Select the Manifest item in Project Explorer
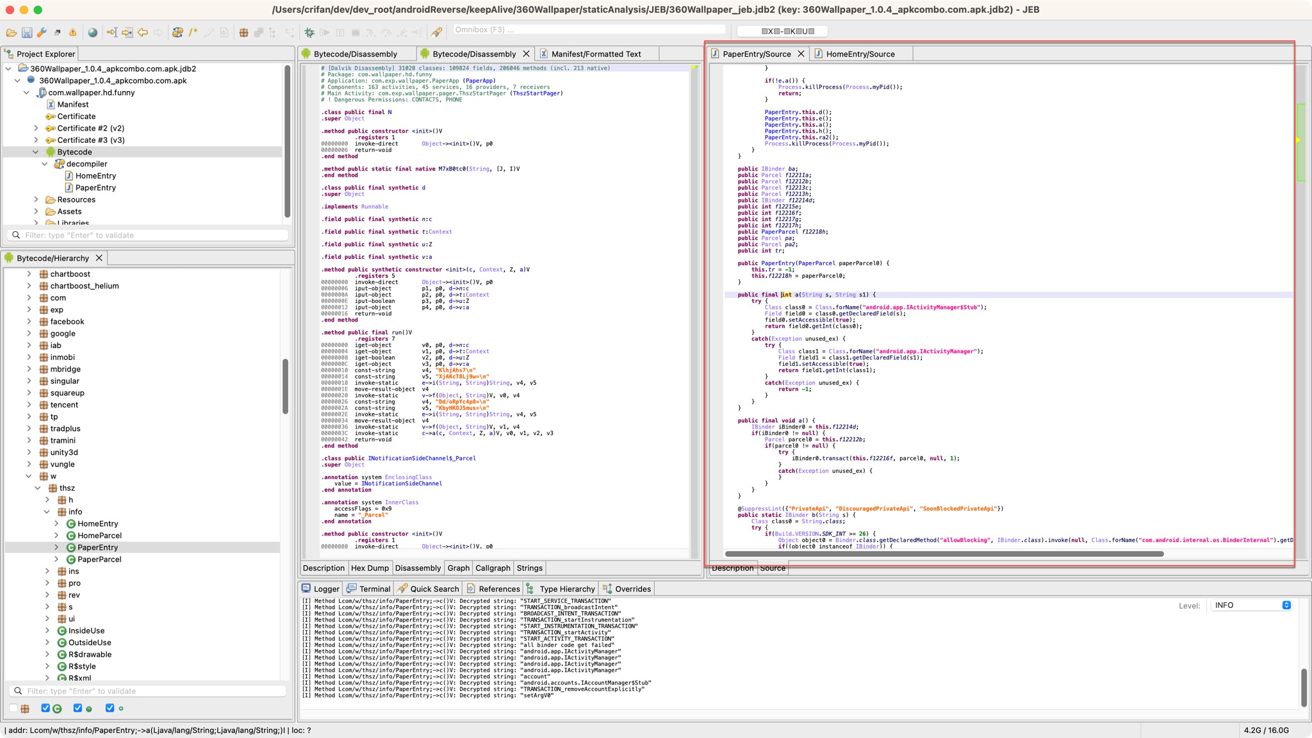Image resolution: width=1312 pixels, height=738 pixels. click(x=73, y=104)
